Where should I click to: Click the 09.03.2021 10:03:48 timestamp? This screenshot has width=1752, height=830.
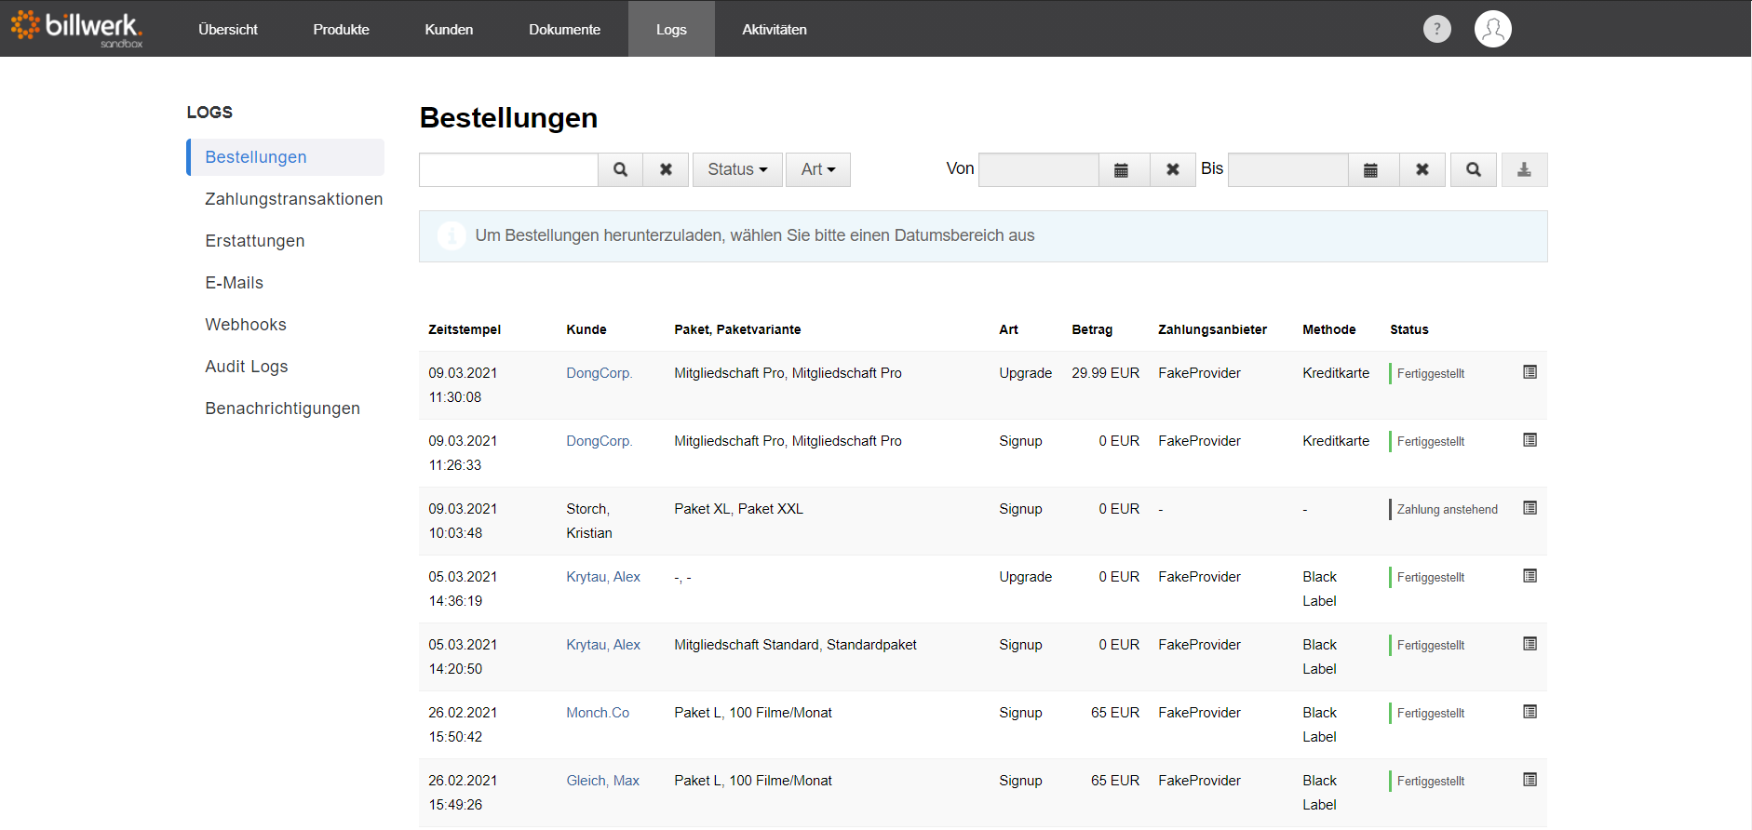pos(463,521)
